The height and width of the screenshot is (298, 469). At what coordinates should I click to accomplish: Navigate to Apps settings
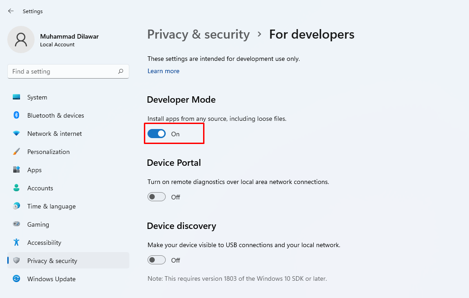point(68,170)
